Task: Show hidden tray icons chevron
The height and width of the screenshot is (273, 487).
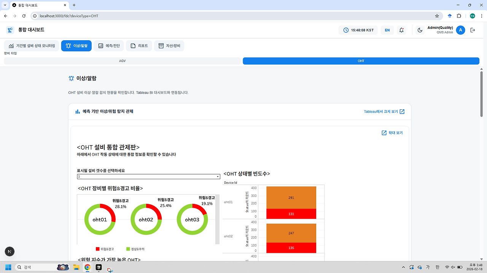Action: click(403, 267)
